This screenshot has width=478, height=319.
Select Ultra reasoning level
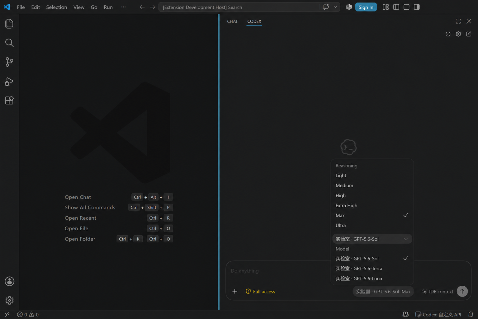click(x=372, y=225)
